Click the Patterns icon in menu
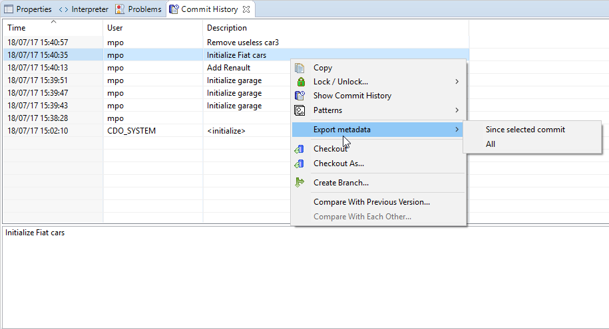Viewport: 609px width, 329px height. point(300,110)
